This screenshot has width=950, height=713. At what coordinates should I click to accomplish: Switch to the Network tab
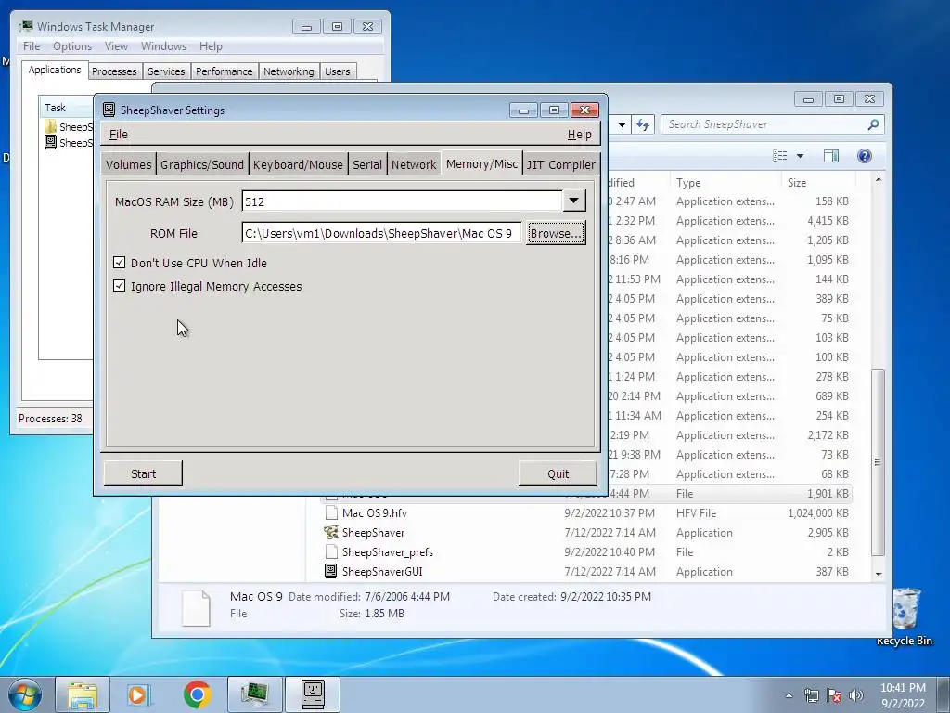pyautogui.click(x=413, y=164)
